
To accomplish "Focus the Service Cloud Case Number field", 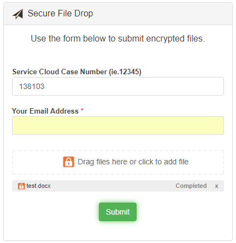I will [x=118, y=86].
